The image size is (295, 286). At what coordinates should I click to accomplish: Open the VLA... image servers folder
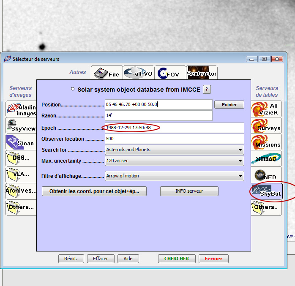click(x=21, y=174)
